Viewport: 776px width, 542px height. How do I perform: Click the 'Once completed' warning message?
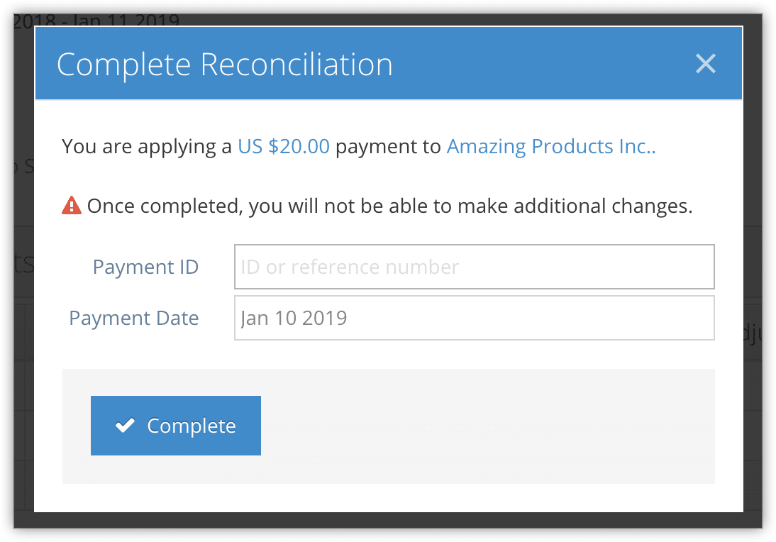(x=389, y=206)
